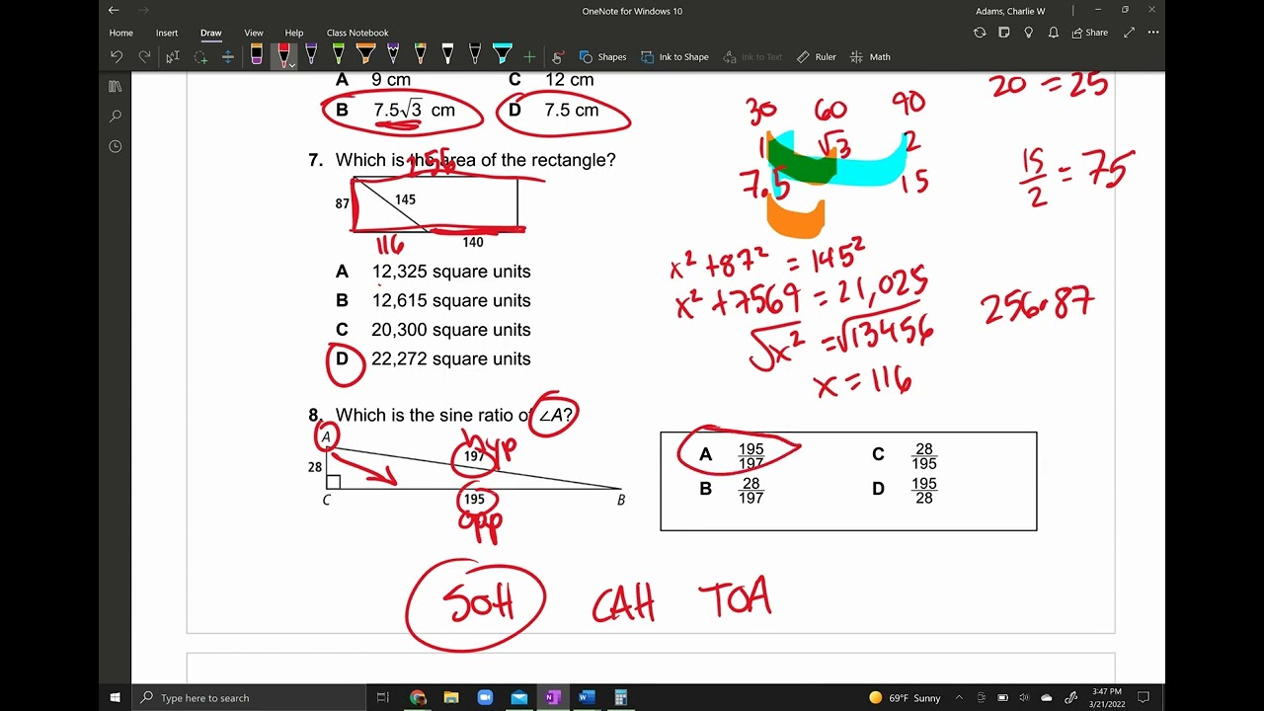Pick the Eraser tool
The height and width of the screenshot is (711, 1264).
pyautogui.click(x=257, y=56)
